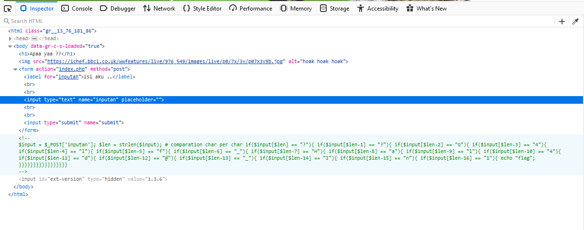Open the Accessibility tab
The width and height of the screenshot is (584, 230).
(x=378, y=9)
